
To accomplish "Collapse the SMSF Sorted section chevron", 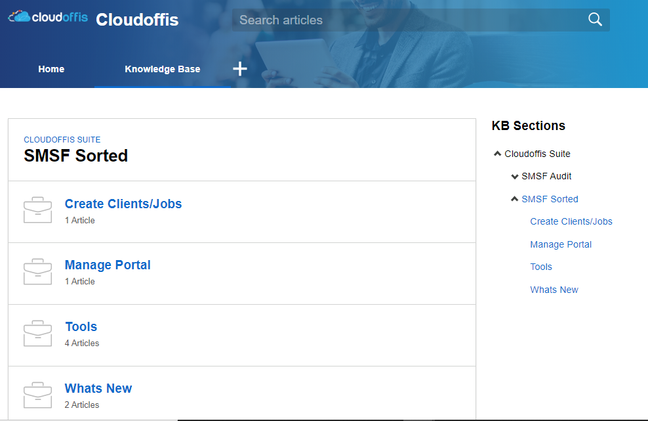I will [514, 199].
